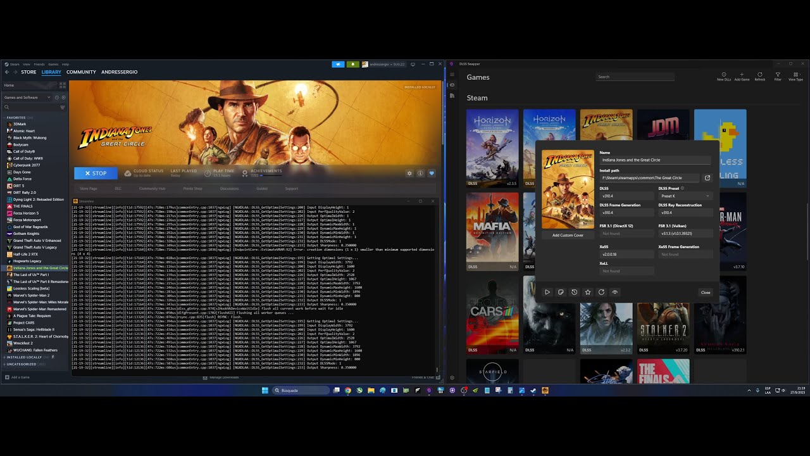Screen dimensions: 810x456
Task: Refresh the DLSS Swapper game list
Action: [x=760, y=77]
